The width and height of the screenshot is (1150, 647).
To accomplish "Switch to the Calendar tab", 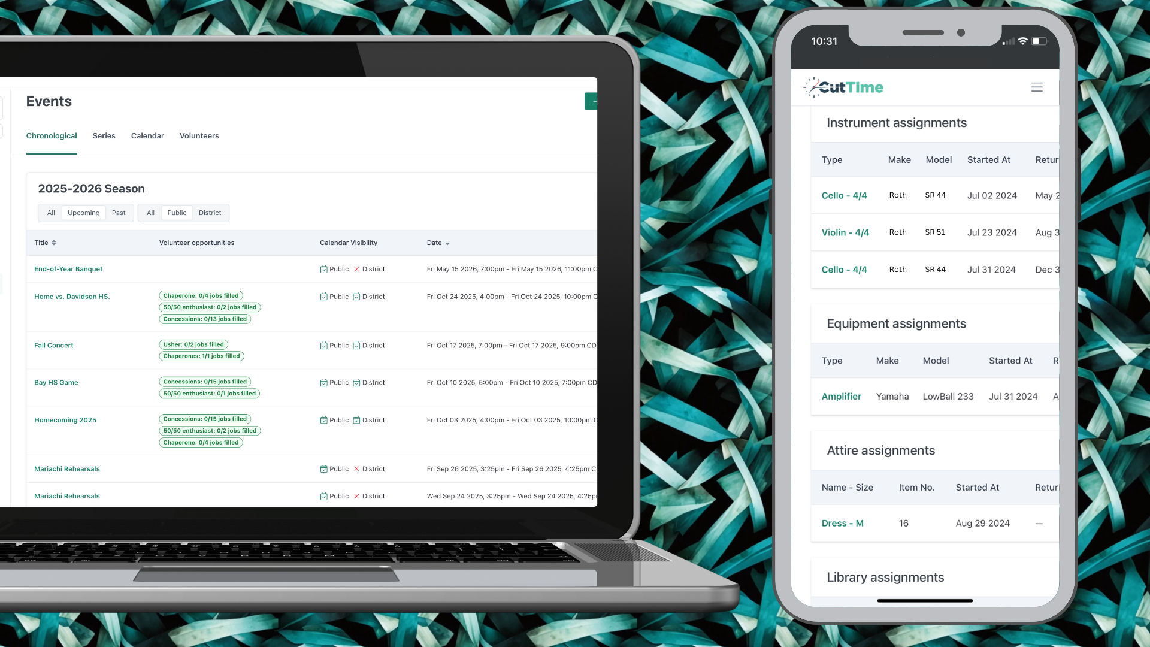I will point(147,136).
